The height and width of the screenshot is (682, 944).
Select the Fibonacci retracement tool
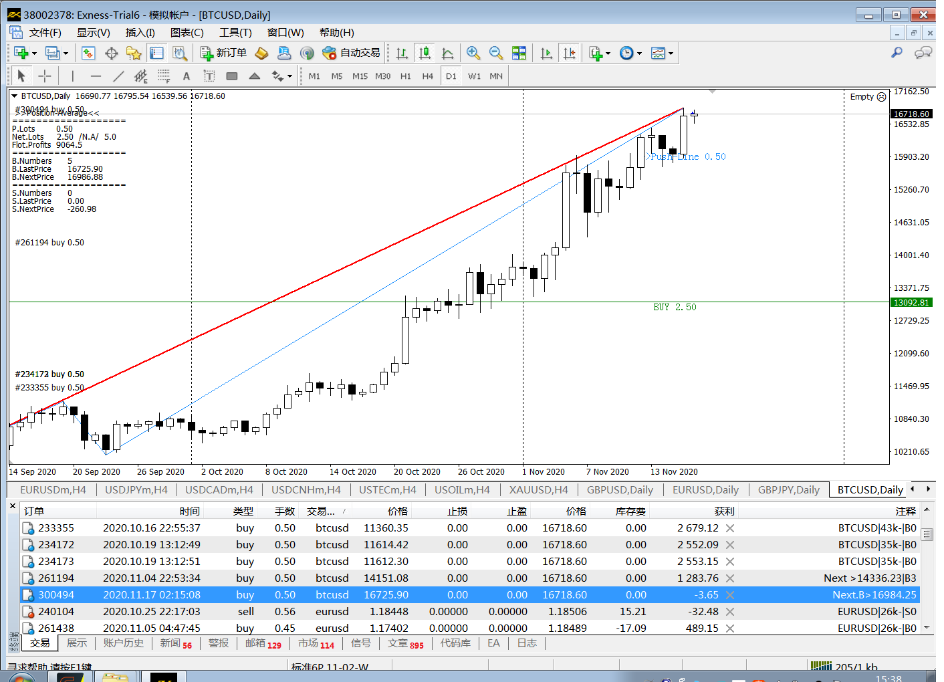(164, 76)
